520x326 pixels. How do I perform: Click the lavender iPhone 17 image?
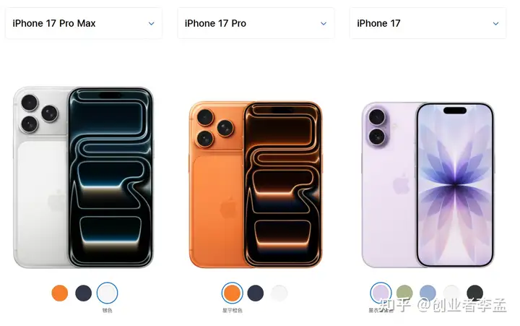[x=428, y=185]
